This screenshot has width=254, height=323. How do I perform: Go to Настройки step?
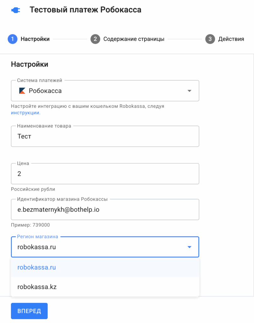[x=35, y=39]
